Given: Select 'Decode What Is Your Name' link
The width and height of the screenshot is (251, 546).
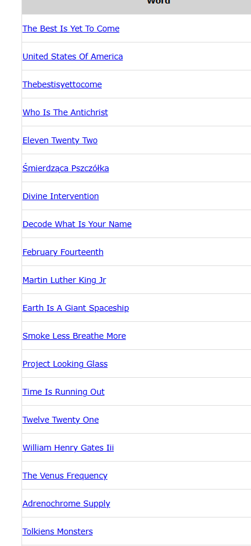Looking at the screenshot, I should tap(77, 224).
